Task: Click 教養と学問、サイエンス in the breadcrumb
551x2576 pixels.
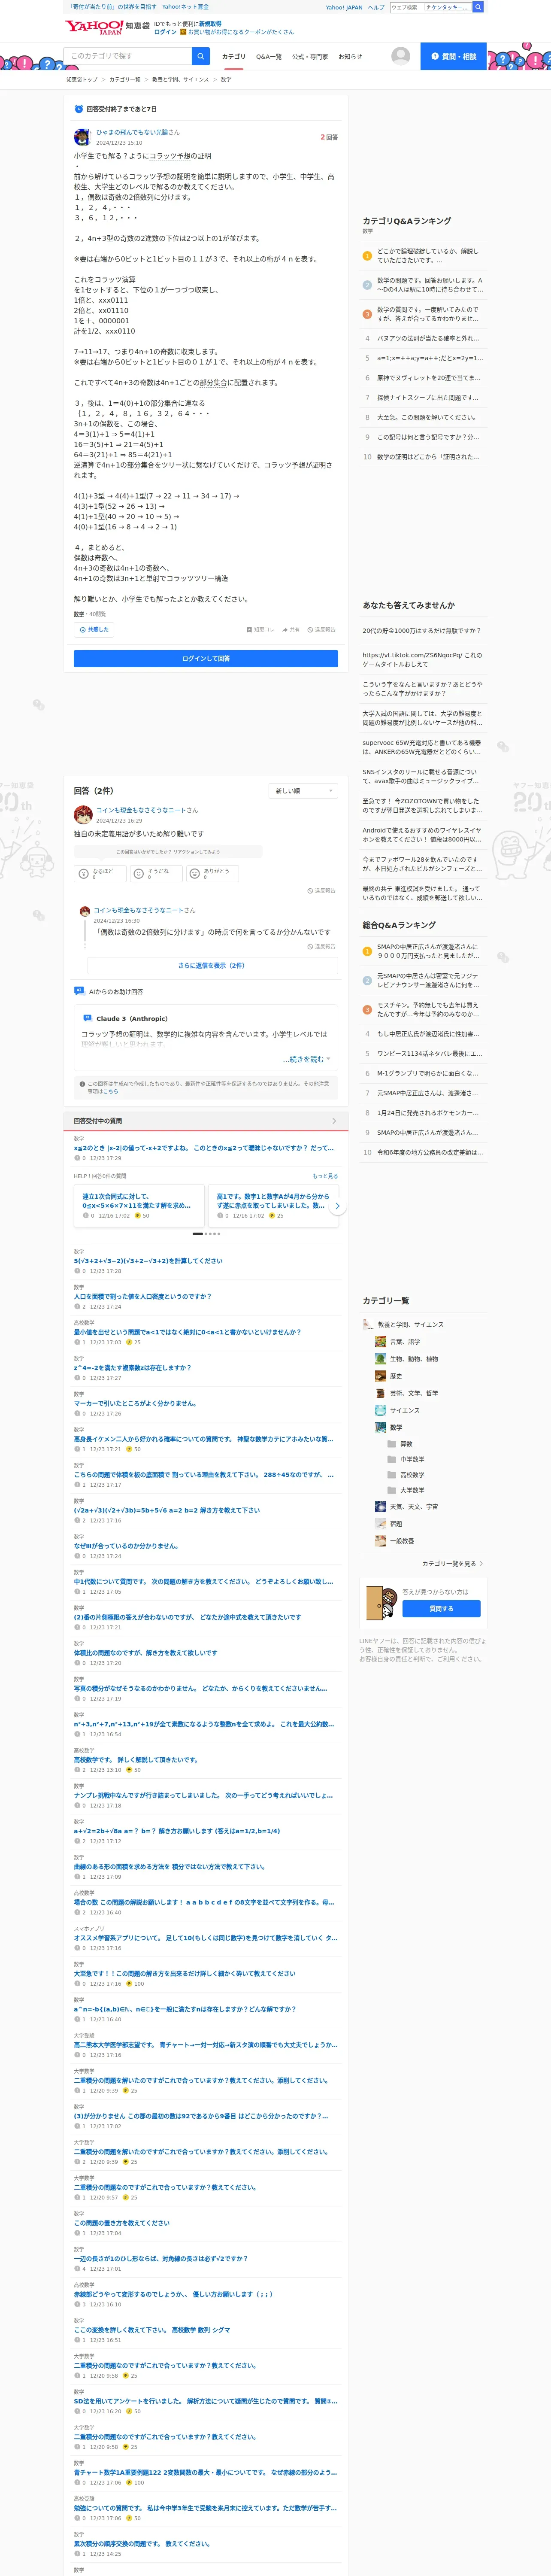Action: [180, 79]
